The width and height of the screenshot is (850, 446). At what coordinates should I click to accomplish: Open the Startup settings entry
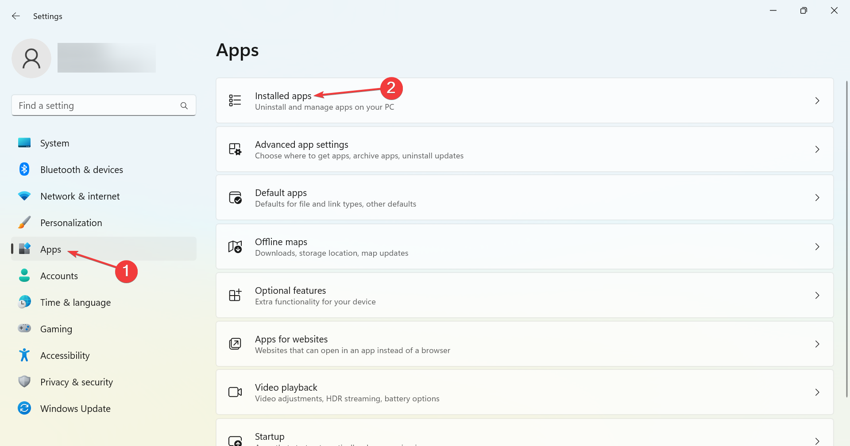point(525,433)
